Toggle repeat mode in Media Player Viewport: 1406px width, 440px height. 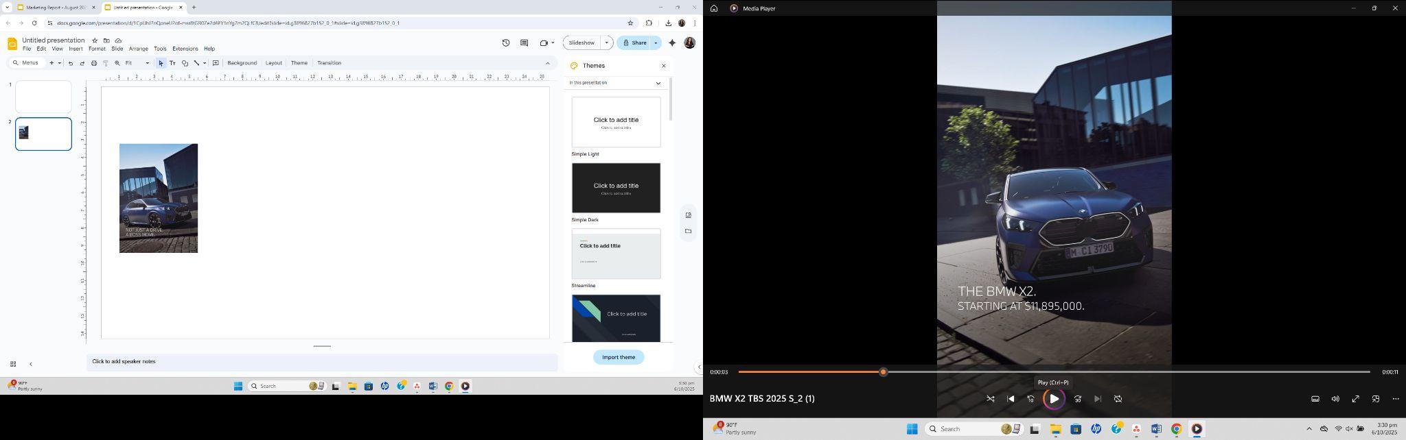point(1118,399)
